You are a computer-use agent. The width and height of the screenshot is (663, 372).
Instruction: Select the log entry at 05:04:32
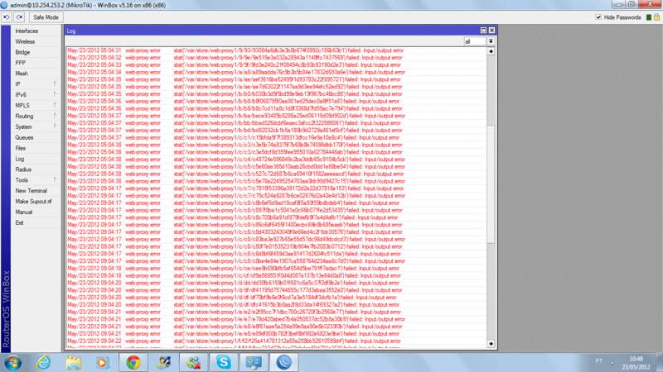[x=276, y=58]
